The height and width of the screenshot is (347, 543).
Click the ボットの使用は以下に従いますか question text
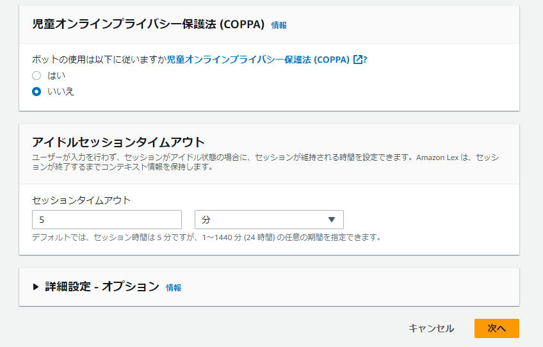pos(99,60)
